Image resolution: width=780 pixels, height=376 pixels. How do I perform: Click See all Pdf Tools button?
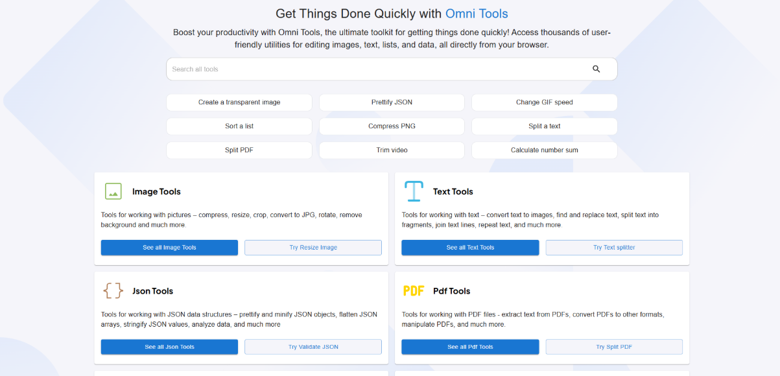coord(470,347)
